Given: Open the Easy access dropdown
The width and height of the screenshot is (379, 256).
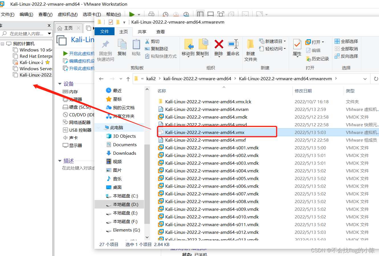Looking at the screenshot, I should coord(284,49).
